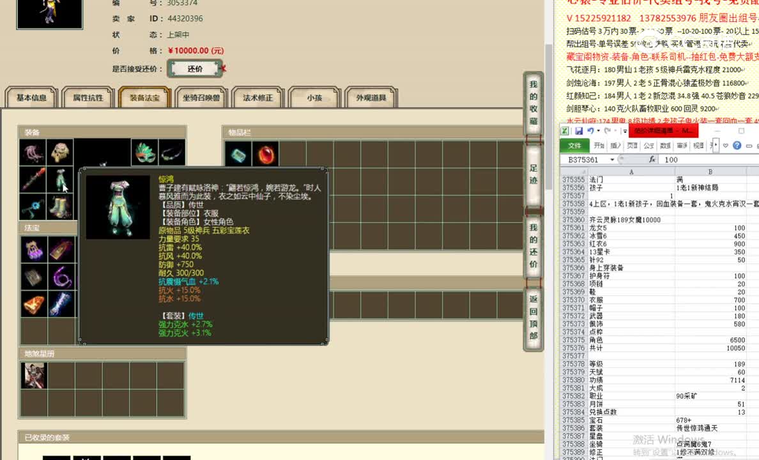This screenshot has height=460, width=759.
Task: Open the 文件 menu in Excel
Action: pyautogui.click(x=576, y=145)
